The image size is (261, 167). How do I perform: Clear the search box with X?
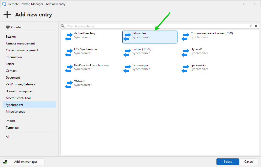click(x=256, y=26)
